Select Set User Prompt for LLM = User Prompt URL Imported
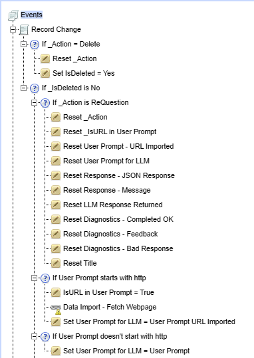Screen dimensions: 254x358 149,321
